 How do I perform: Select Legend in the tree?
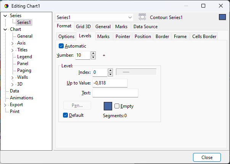pyautogui.click(x=24, y=57)
